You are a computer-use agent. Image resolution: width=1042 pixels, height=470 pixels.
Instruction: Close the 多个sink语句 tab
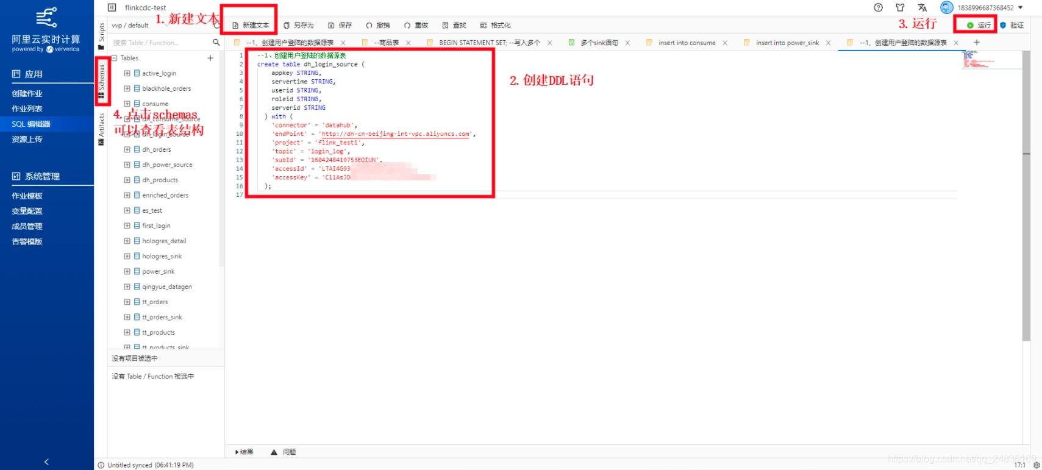tap(627, 43)
